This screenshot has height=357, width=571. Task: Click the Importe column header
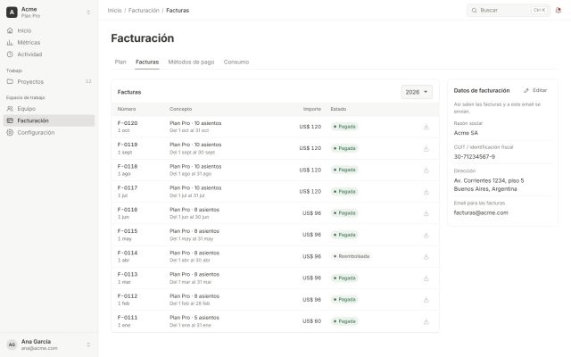pos(312,109)
